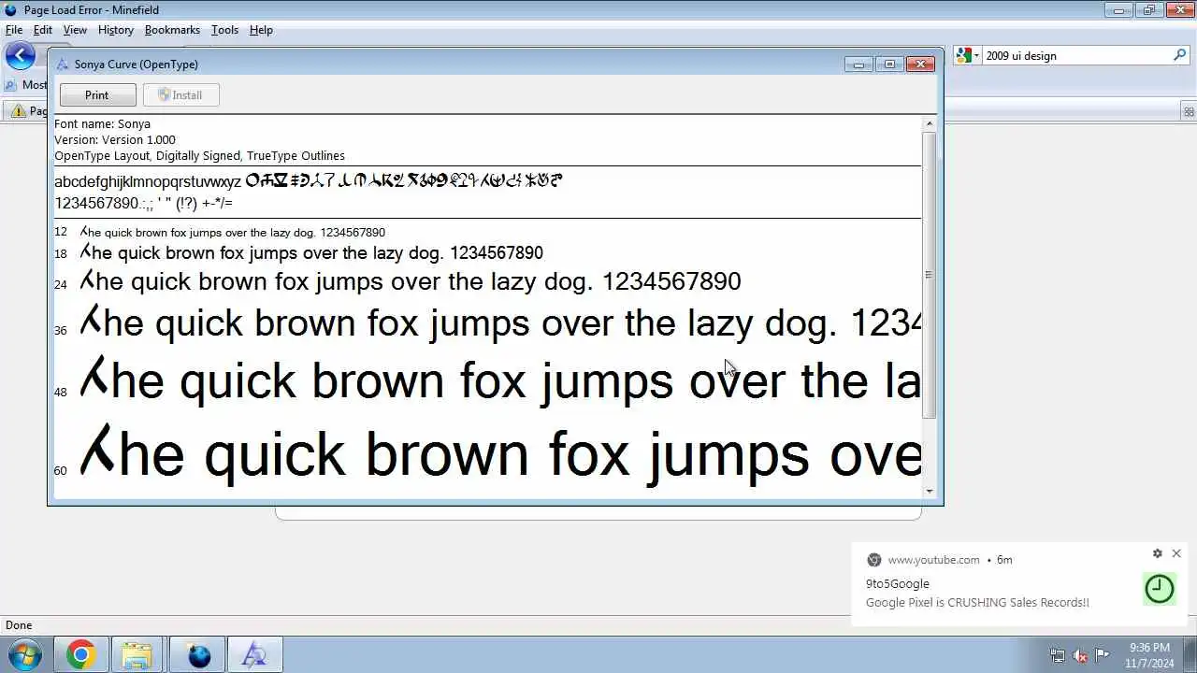
Task: Click the font viewer scroll up arrow
Action: click(x=929, y=123)
